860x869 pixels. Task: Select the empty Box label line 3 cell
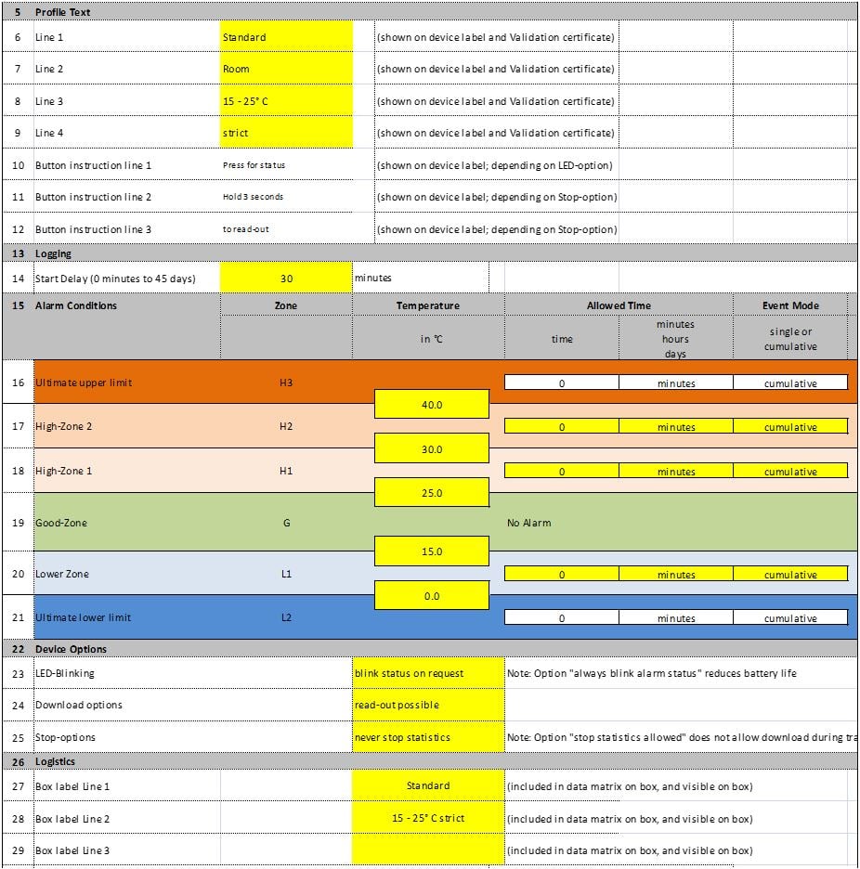[x=428, y=850]
